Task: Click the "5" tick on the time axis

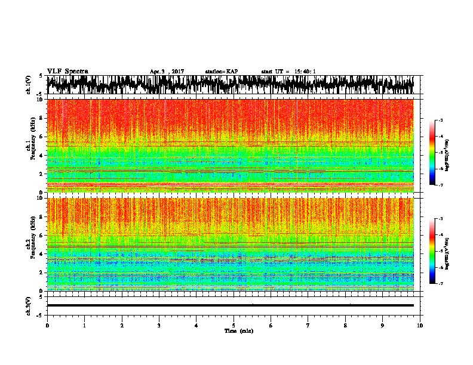Action: point(234,326)
